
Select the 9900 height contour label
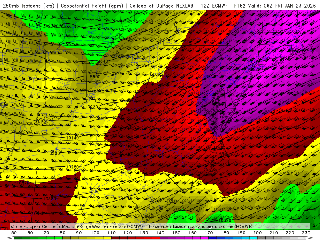pos(95,76)
